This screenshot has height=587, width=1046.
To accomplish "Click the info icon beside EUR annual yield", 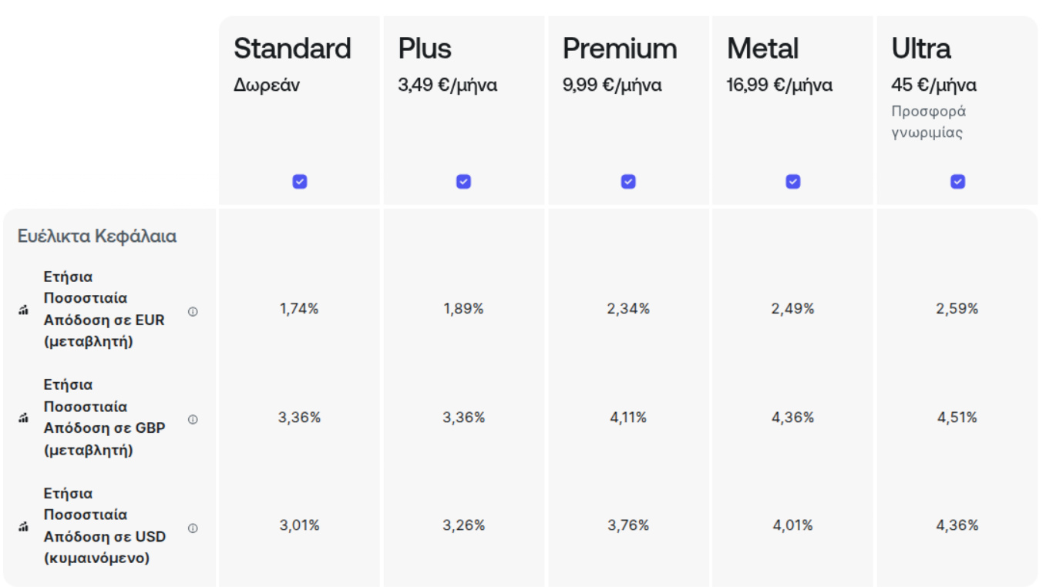I will click(193, 312).
